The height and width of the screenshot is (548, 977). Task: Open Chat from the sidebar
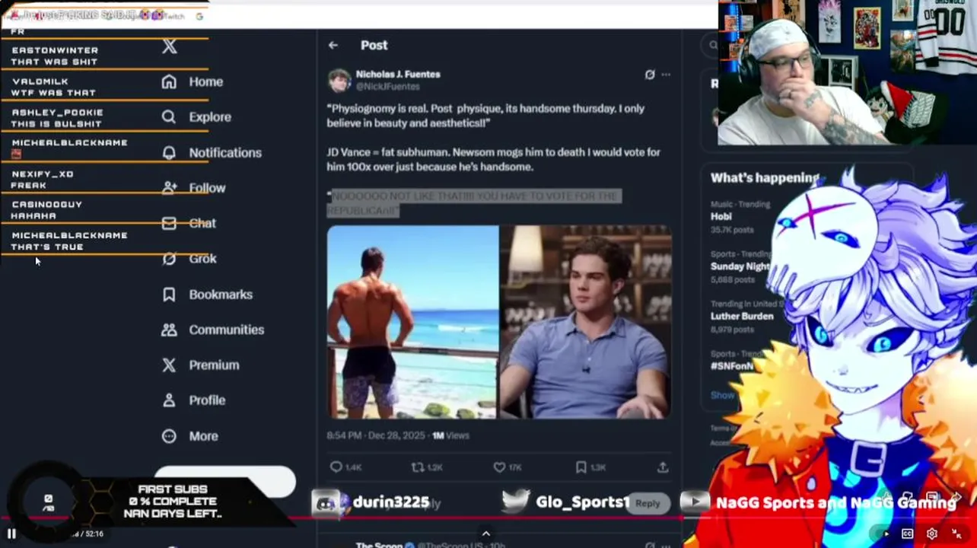point(189,223)
